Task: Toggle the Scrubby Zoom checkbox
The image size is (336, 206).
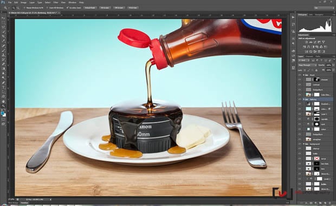Action: [68, 8]
